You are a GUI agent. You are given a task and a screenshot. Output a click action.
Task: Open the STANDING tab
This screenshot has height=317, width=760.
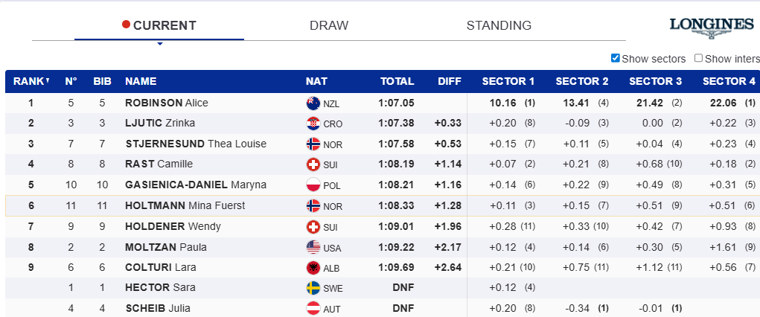click(x=499, y=25)
